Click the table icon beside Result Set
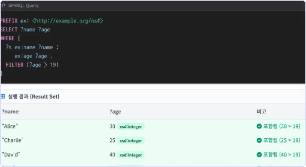This screenshot has height=167, width=306. click(3, 96)
